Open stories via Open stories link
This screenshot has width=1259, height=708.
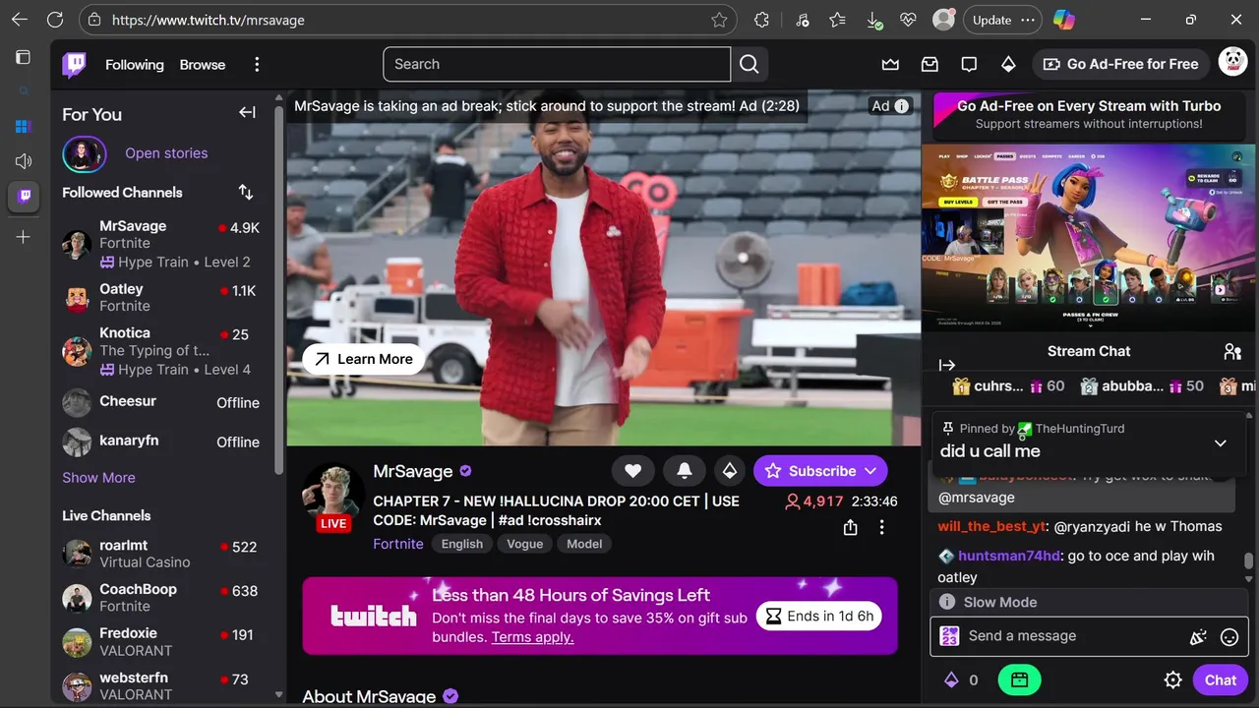coord(166,153)
